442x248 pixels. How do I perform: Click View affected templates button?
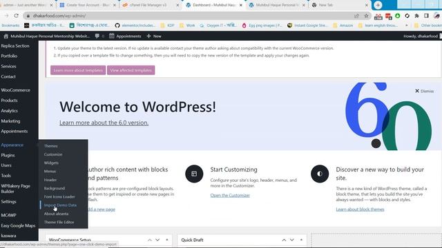pyautogui.click(x=131, y=70)
